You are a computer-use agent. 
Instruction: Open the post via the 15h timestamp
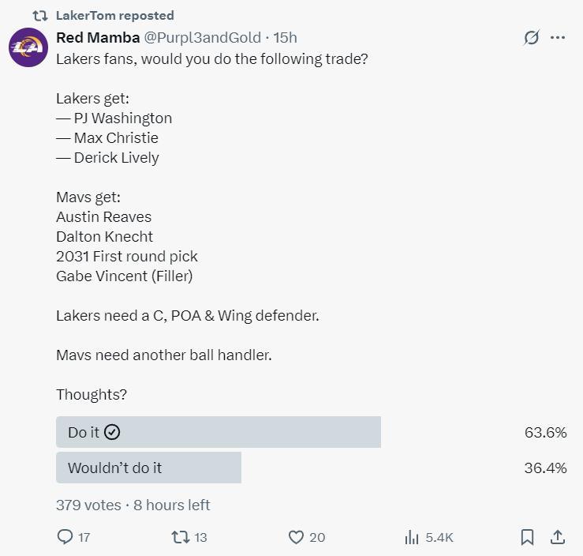click(x=286, y=37)
